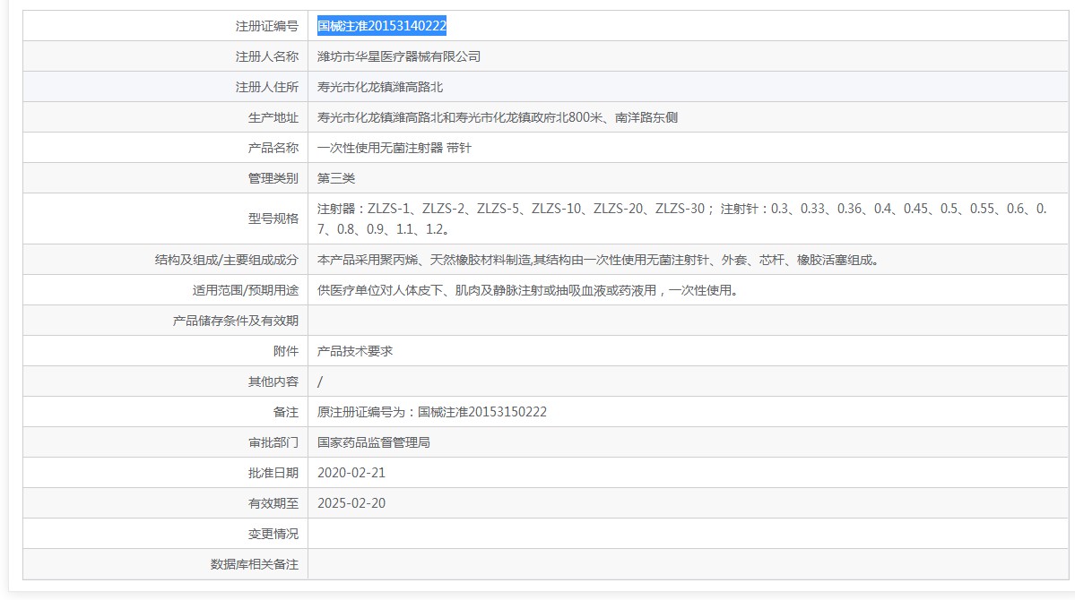
Task: Select production address ending 南洋路东侧
Action: [497, 117]
